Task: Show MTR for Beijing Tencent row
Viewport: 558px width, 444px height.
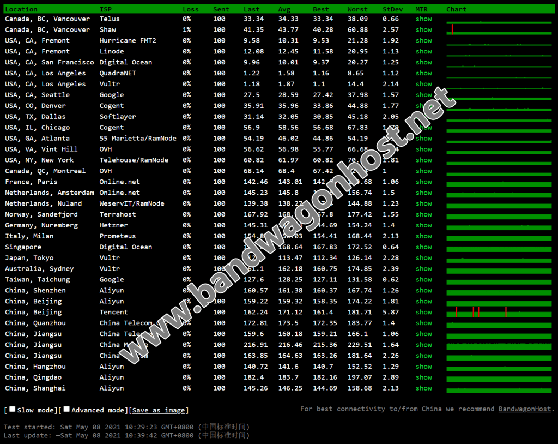Action: (424, 313)
